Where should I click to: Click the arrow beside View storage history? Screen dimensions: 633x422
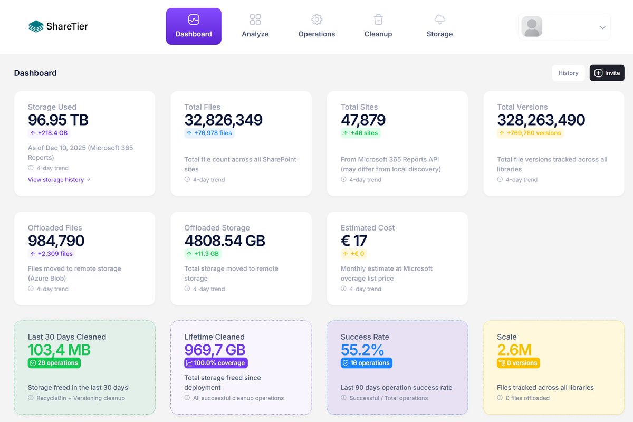tap(89, 180)
